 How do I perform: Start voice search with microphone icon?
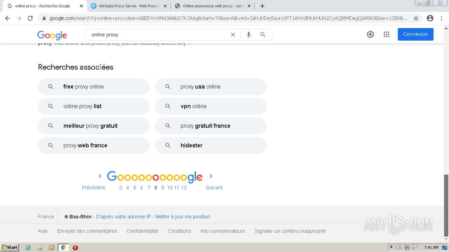249,35
